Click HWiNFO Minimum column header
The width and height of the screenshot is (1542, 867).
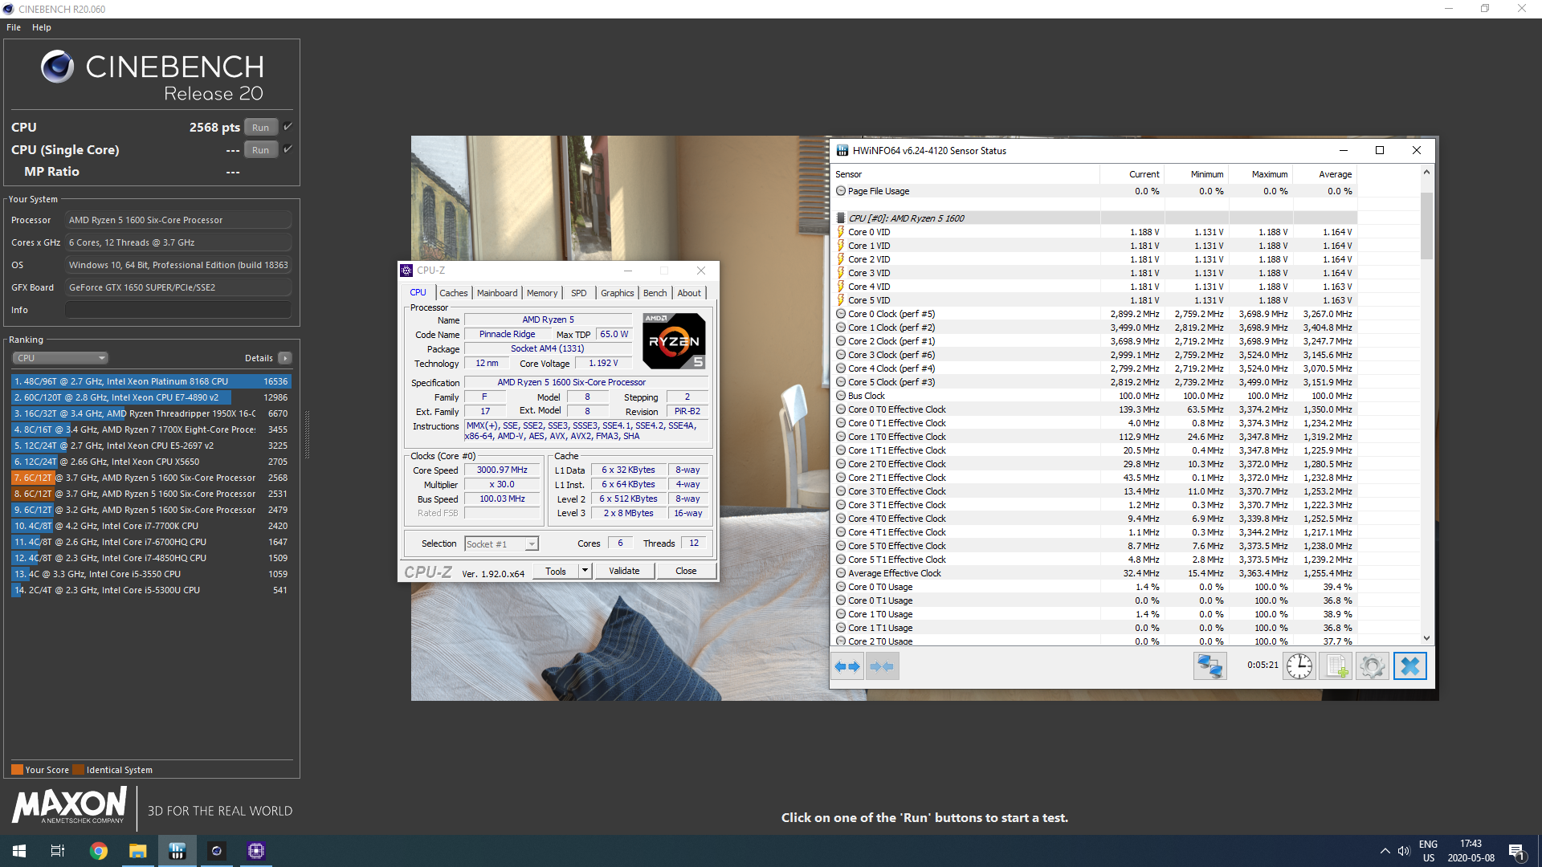1197,174
